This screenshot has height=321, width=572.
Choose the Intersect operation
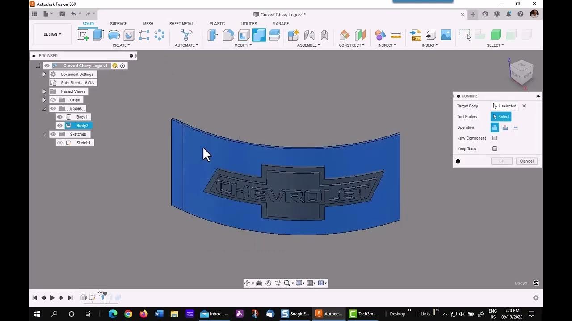tap(515, 128)
